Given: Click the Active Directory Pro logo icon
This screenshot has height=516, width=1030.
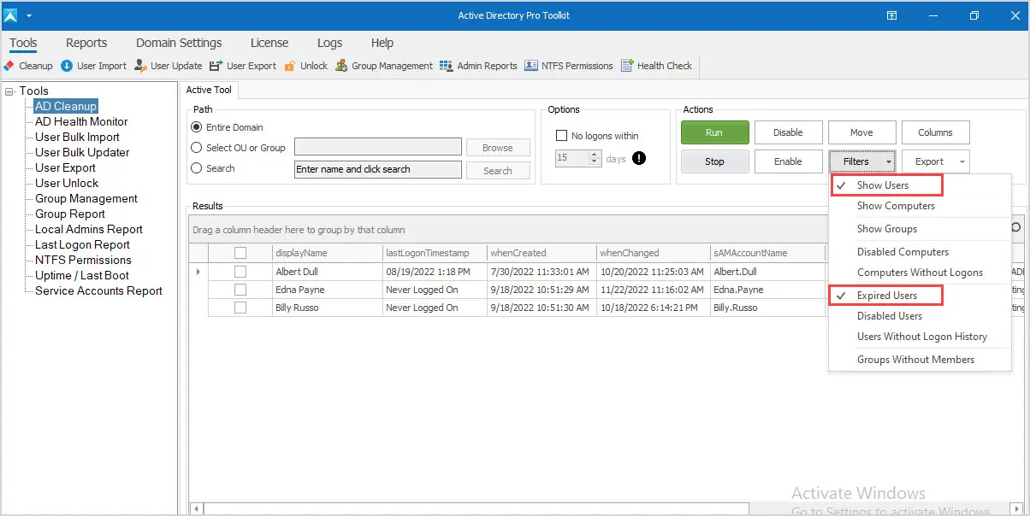Looking at the screenshot, I should pos(11,15).
